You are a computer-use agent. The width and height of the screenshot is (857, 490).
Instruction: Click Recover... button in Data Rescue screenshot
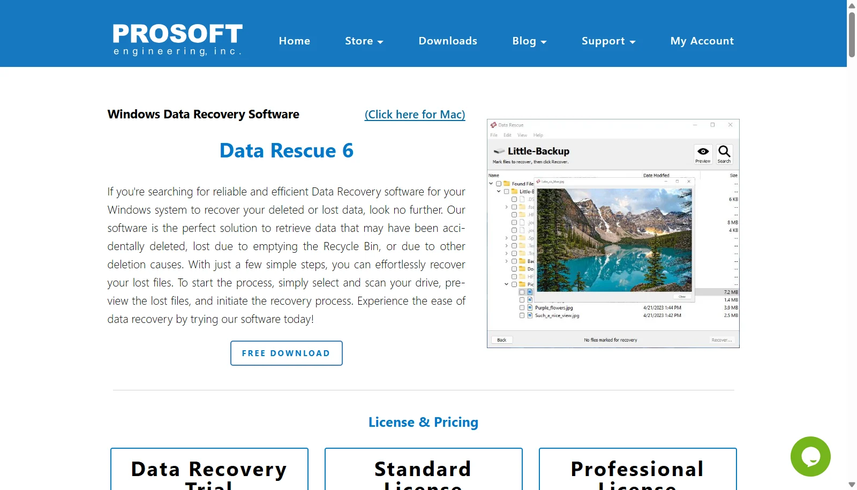[721, 340]
